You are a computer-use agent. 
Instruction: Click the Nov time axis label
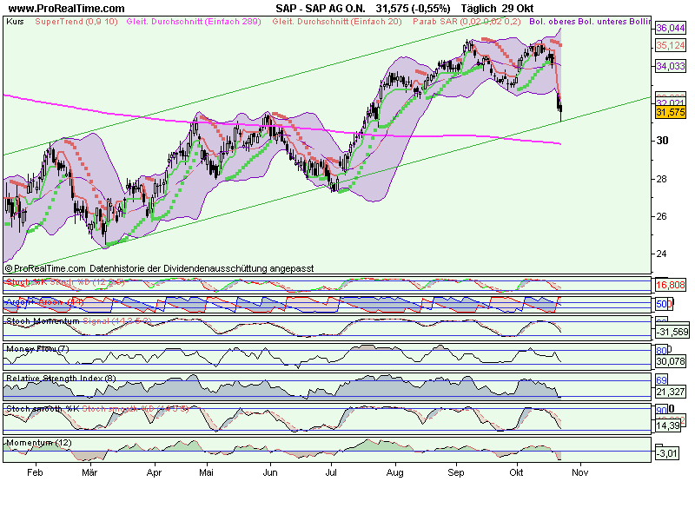coord(579,472)
